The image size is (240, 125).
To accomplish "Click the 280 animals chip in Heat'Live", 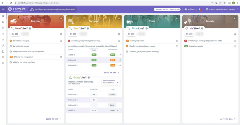I will click(15, 34).
